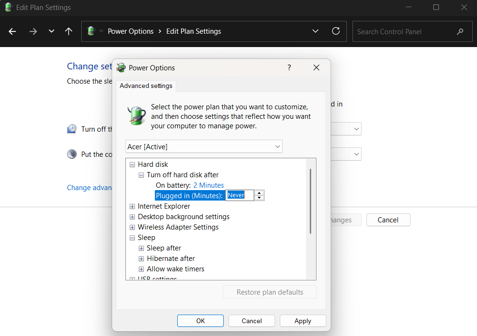Click the forward navigation arrow
477x336 pixels.
pyautogui.click(x=33, y=31)
